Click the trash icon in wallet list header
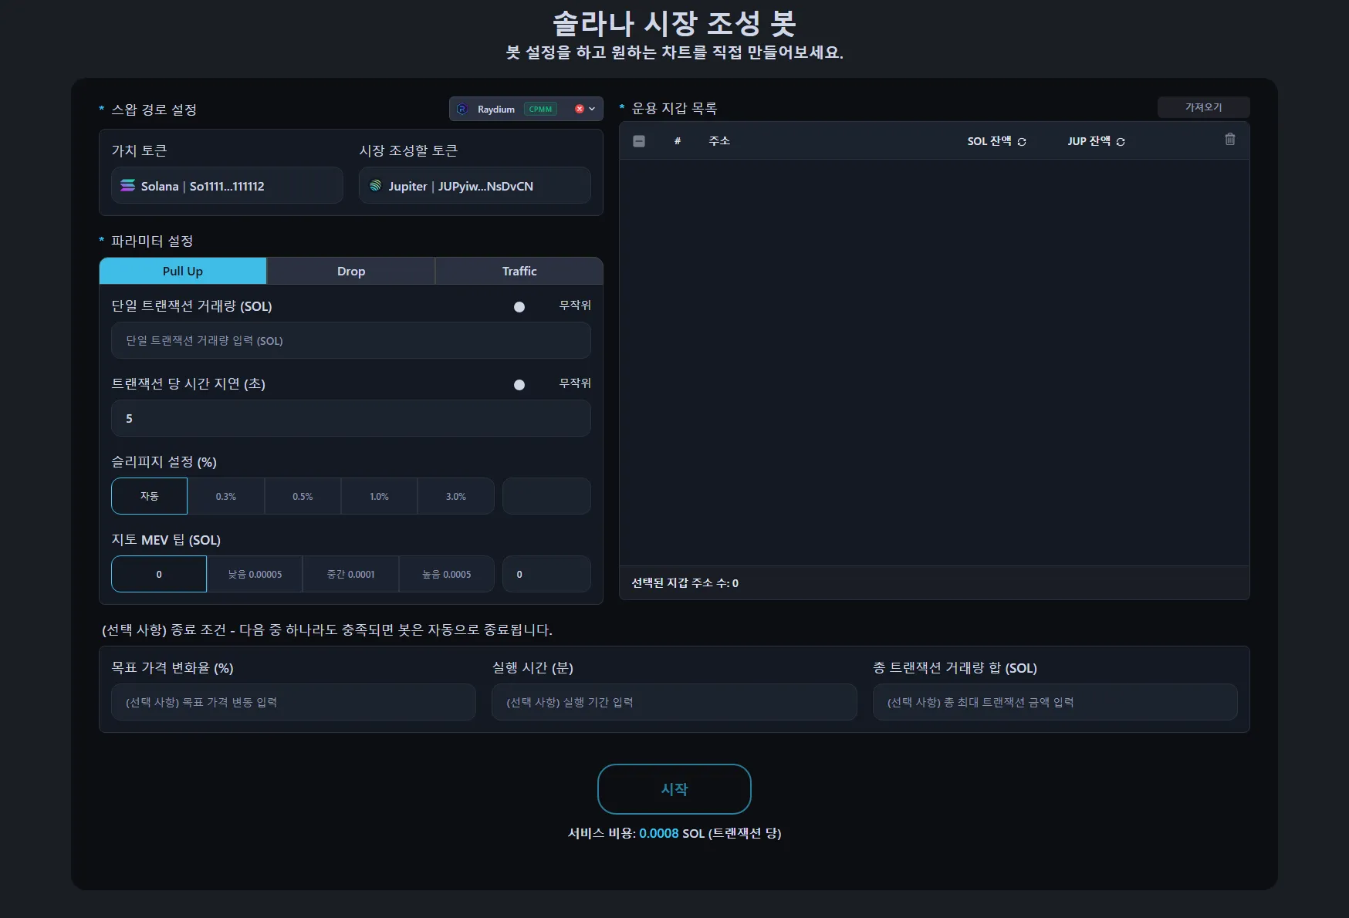 [x=1229, y=140]
